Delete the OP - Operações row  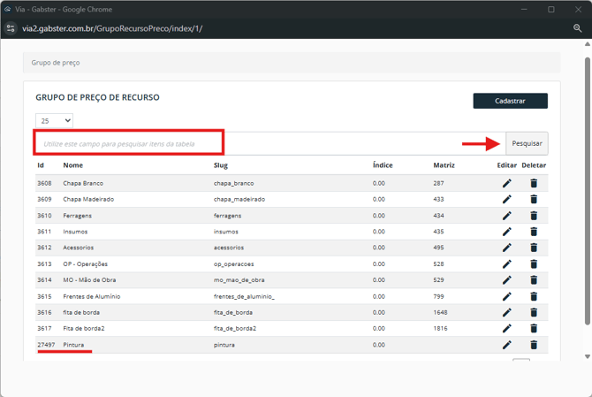[534, 264]
